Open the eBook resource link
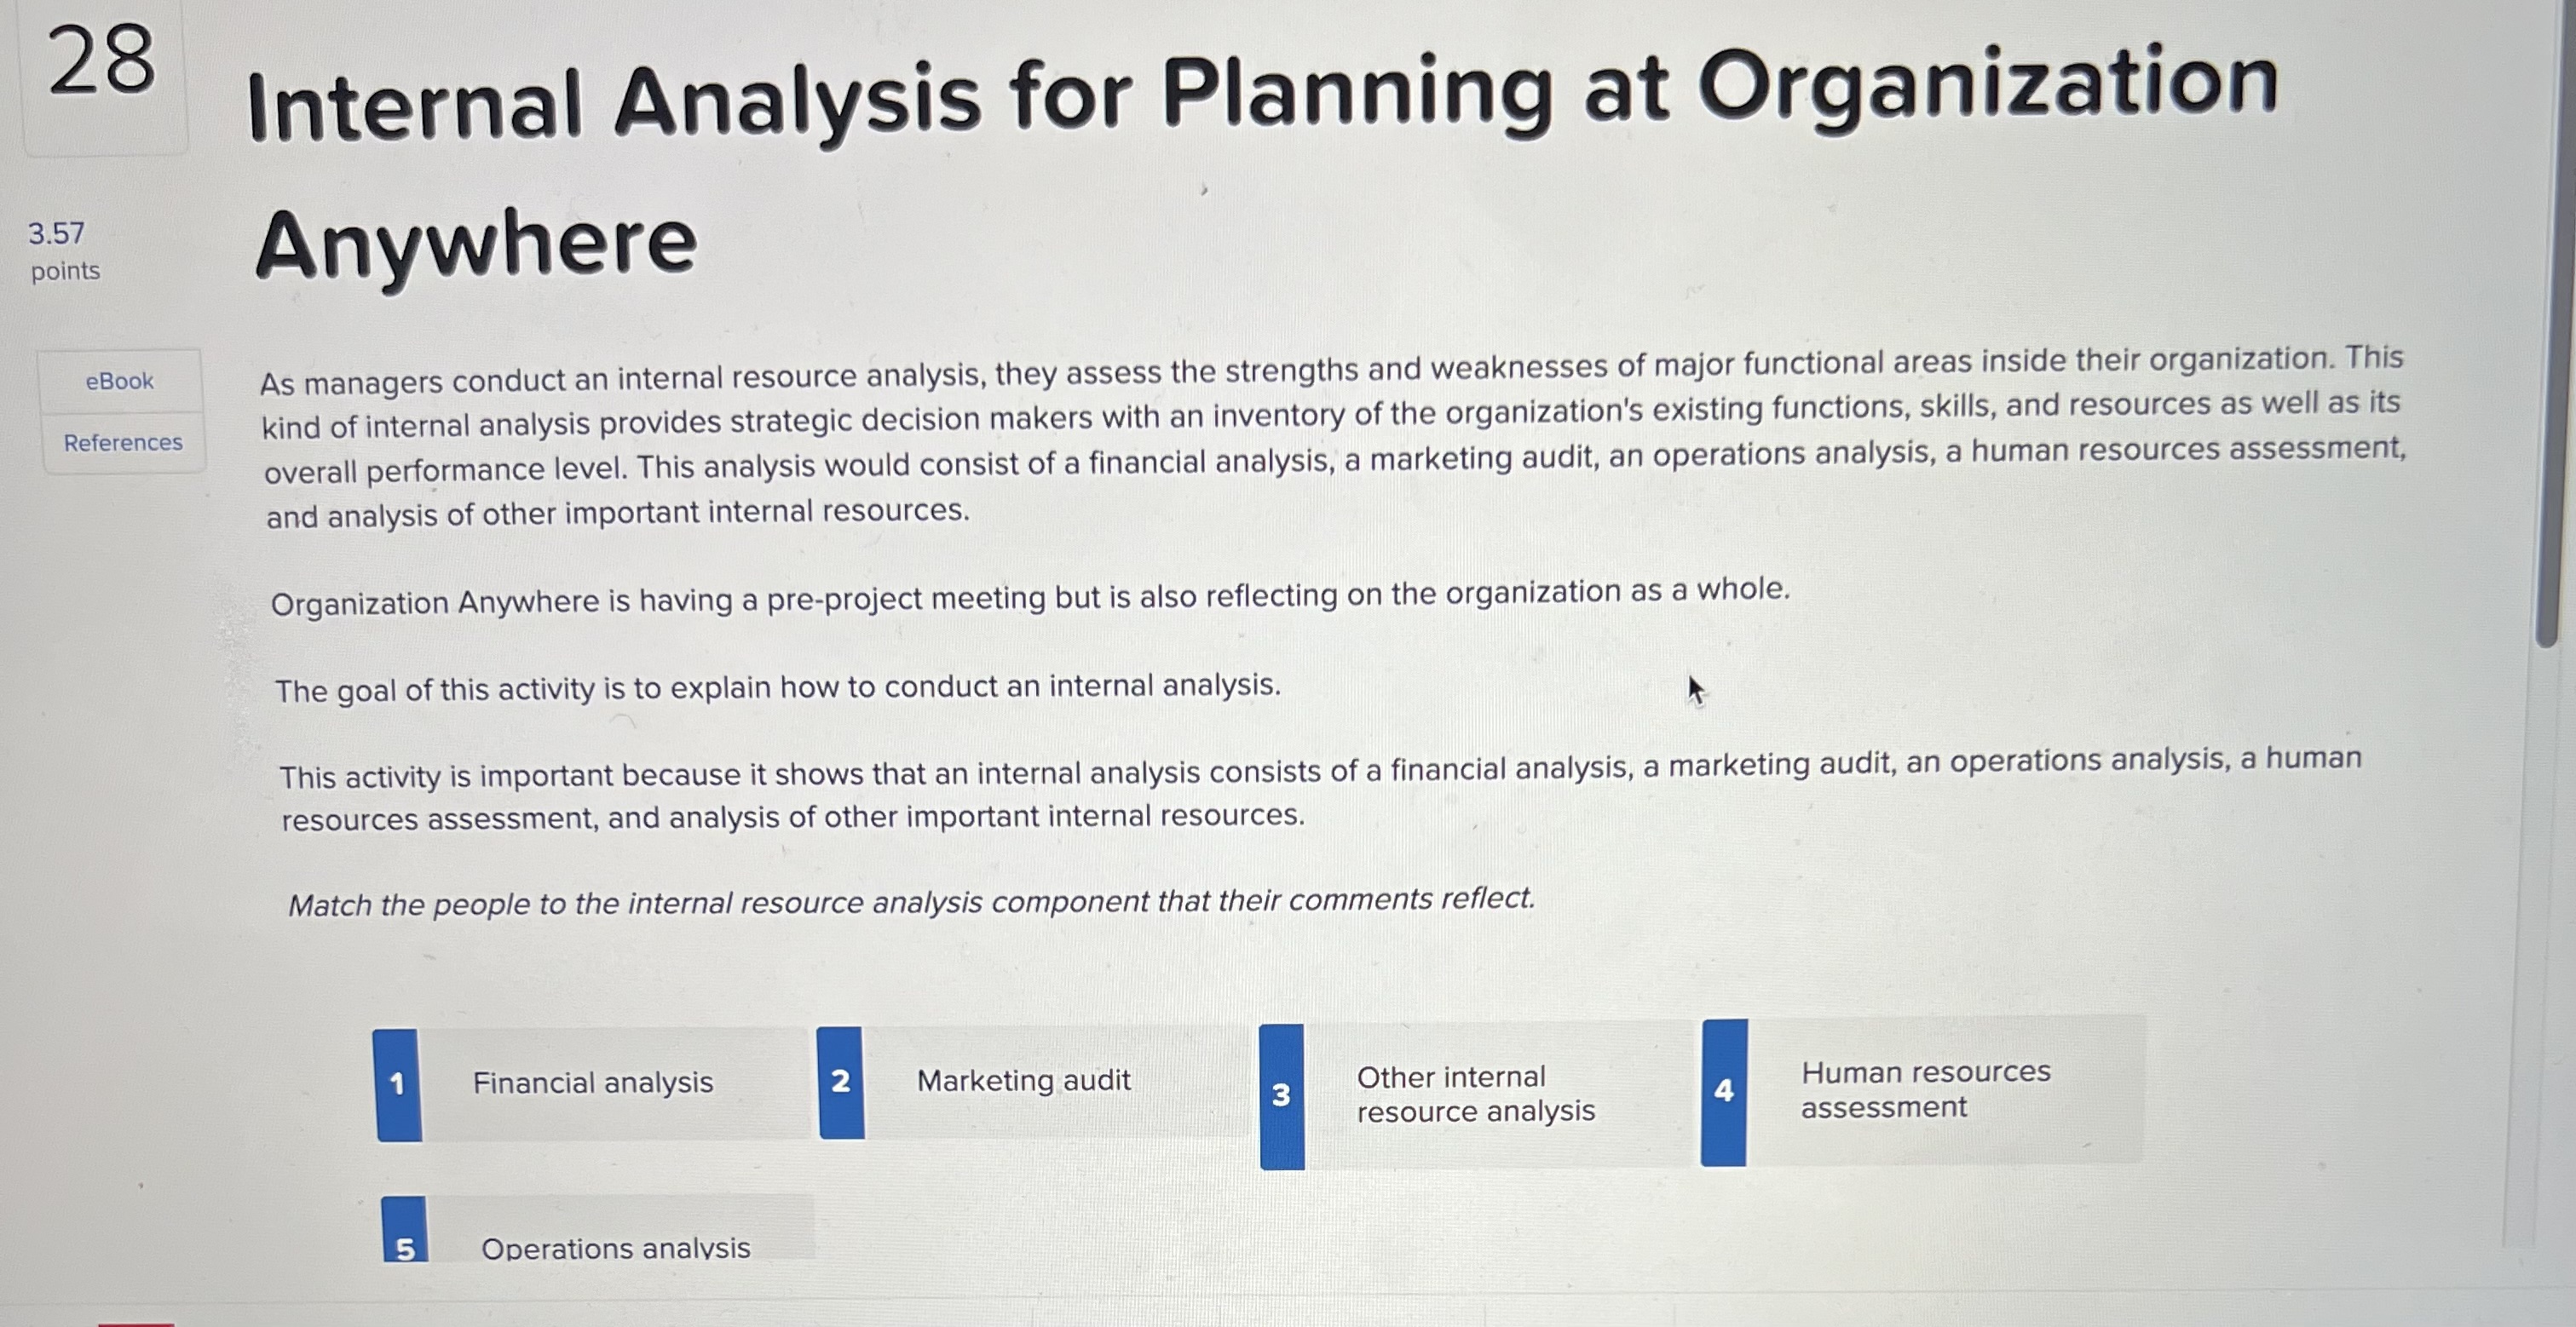The height and width of the screenshot is (1327, 2576). [120, 380]
